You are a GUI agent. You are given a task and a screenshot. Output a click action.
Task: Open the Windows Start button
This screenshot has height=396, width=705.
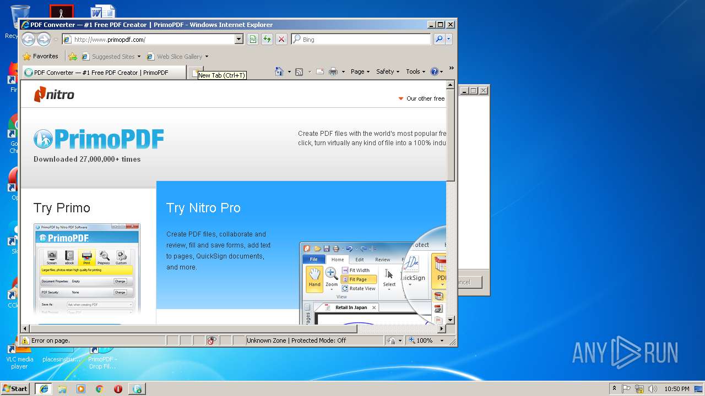(15, 388)
